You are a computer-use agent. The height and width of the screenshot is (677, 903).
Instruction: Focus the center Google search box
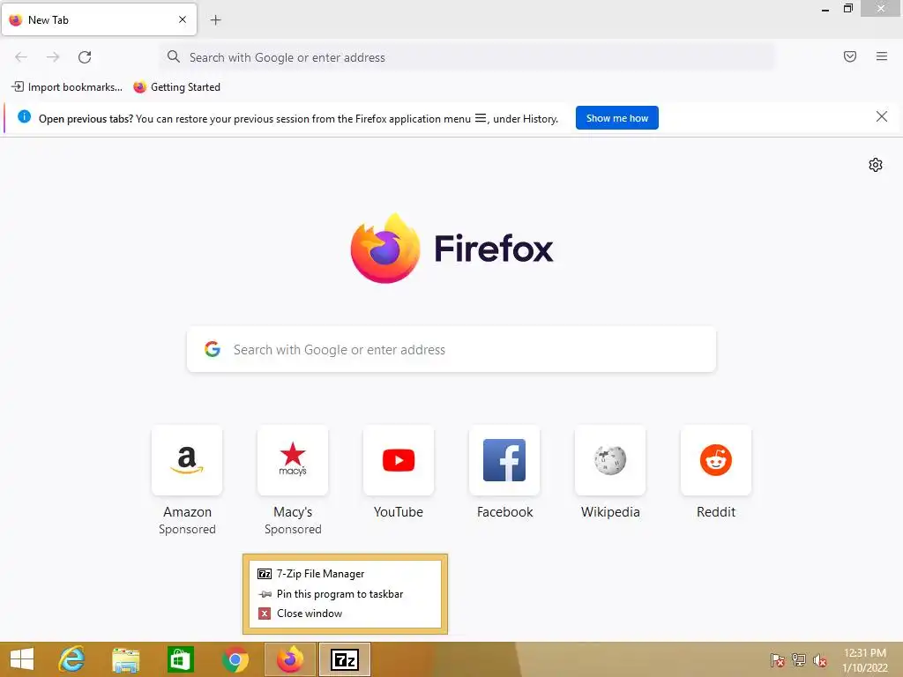coord(451,349)
